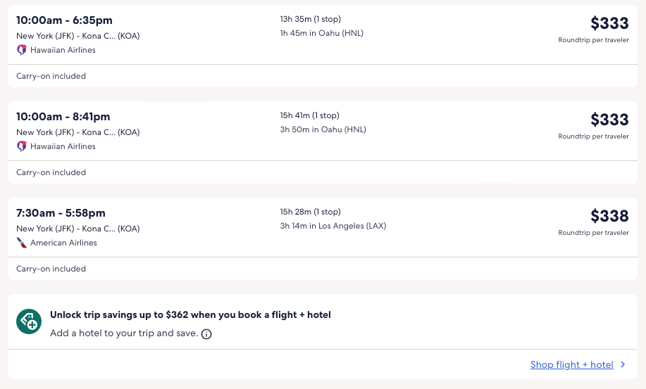Select the 10:00am - 6:35pm Hawaiian flight

tap(64, 20)
